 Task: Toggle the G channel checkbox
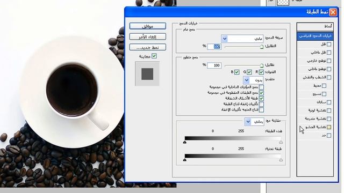pos(249,72)
